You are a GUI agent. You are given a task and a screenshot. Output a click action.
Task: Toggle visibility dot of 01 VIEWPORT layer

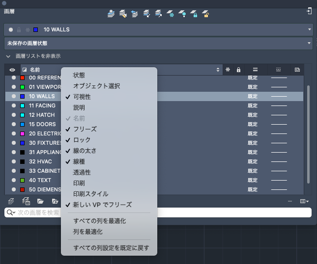[x=14, y=87]
